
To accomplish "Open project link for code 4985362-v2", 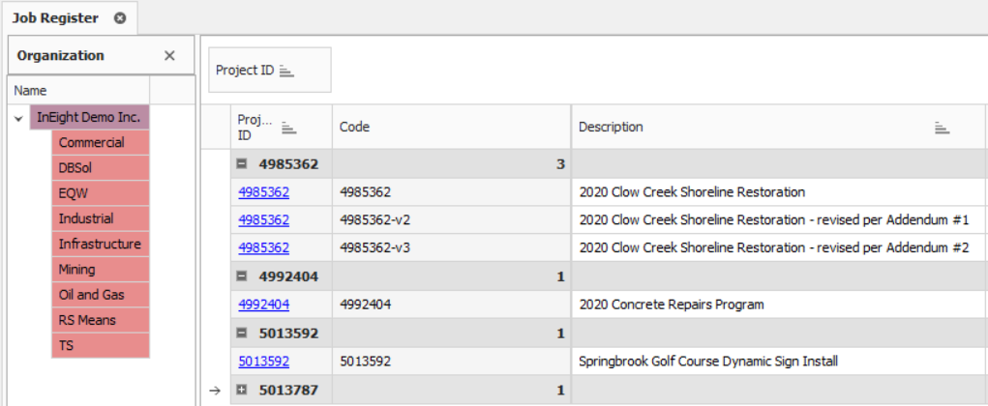I will [x=263, y=220].
